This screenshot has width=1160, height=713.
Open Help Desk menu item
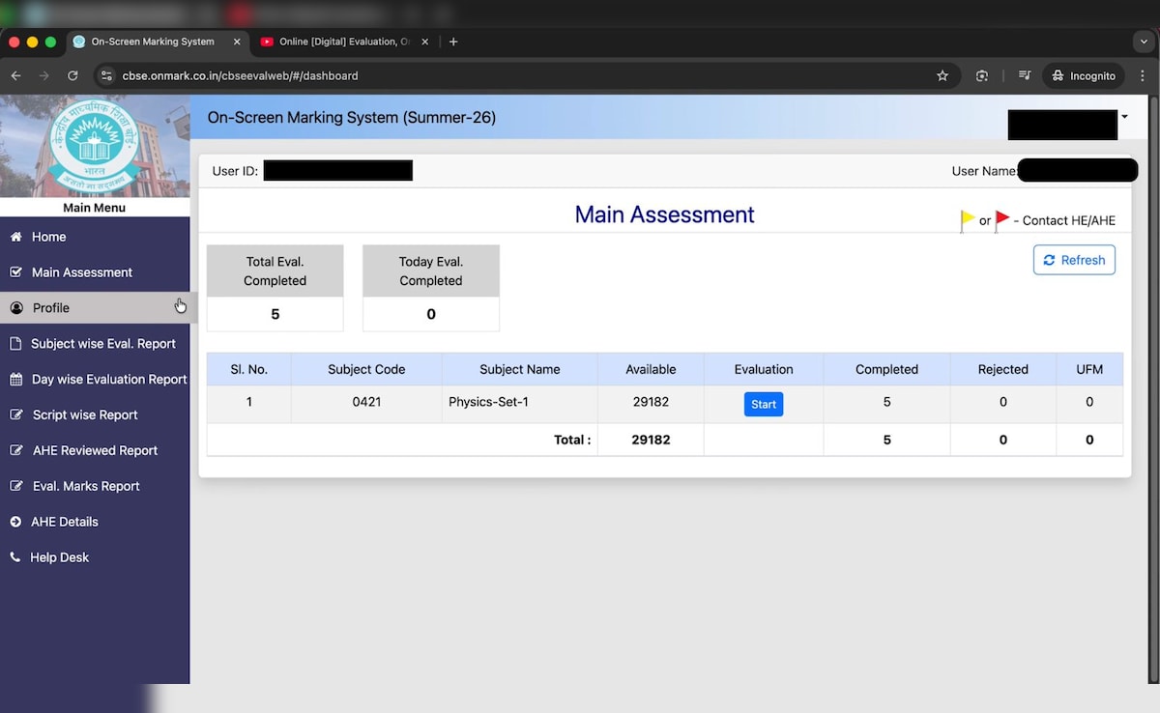point(95,557)
